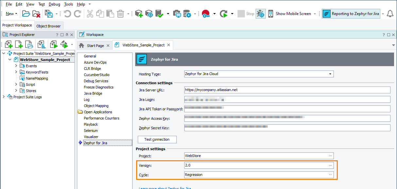Click the Zephyr Secret Key field
The image size is (397, 189).
coord(287,128)
